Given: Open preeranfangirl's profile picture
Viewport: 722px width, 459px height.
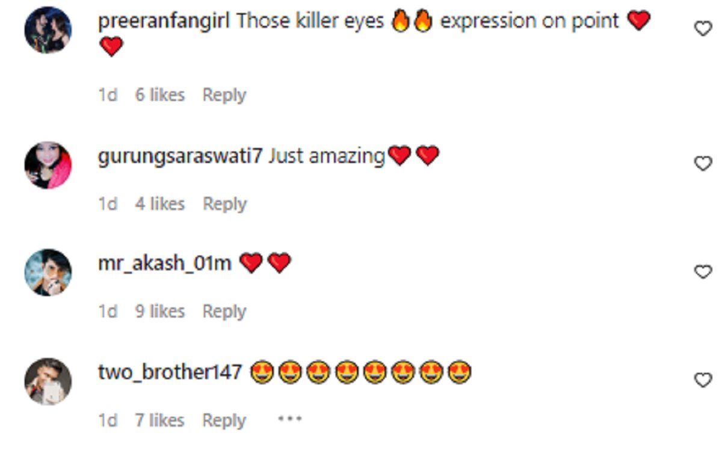Looking at the screenshot, I should click(48, 30).
